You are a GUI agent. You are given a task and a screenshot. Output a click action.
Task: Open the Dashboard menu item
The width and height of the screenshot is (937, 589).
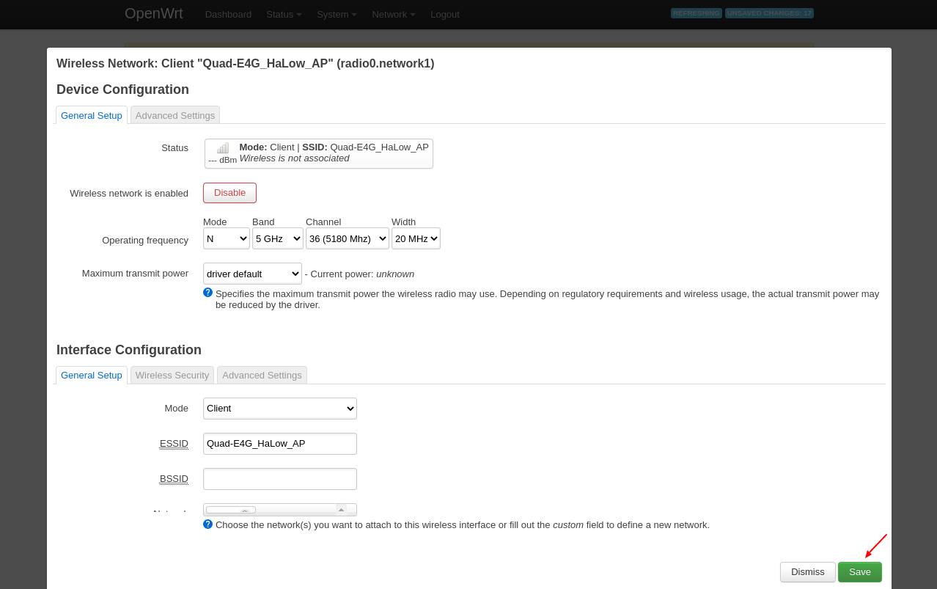pos(228,15)
